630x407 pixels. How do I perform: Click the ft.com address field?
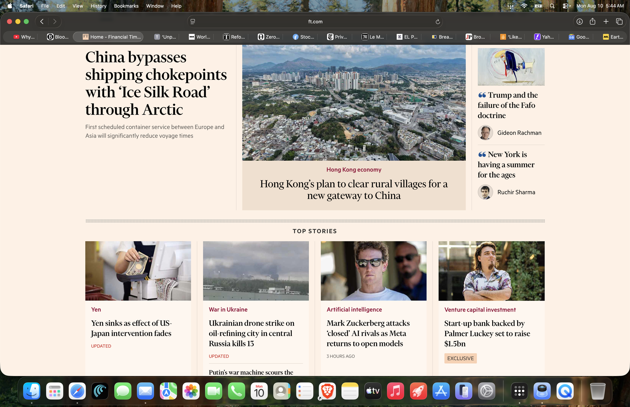[x=315, y=22]
